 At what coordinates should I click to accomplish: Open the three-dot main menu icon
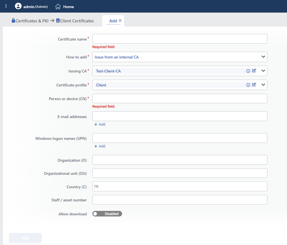tap(6, 6)
